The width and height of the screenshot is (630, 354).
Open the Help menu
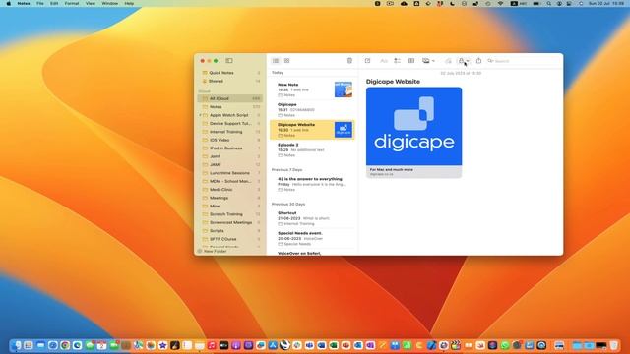click(129, 3)
